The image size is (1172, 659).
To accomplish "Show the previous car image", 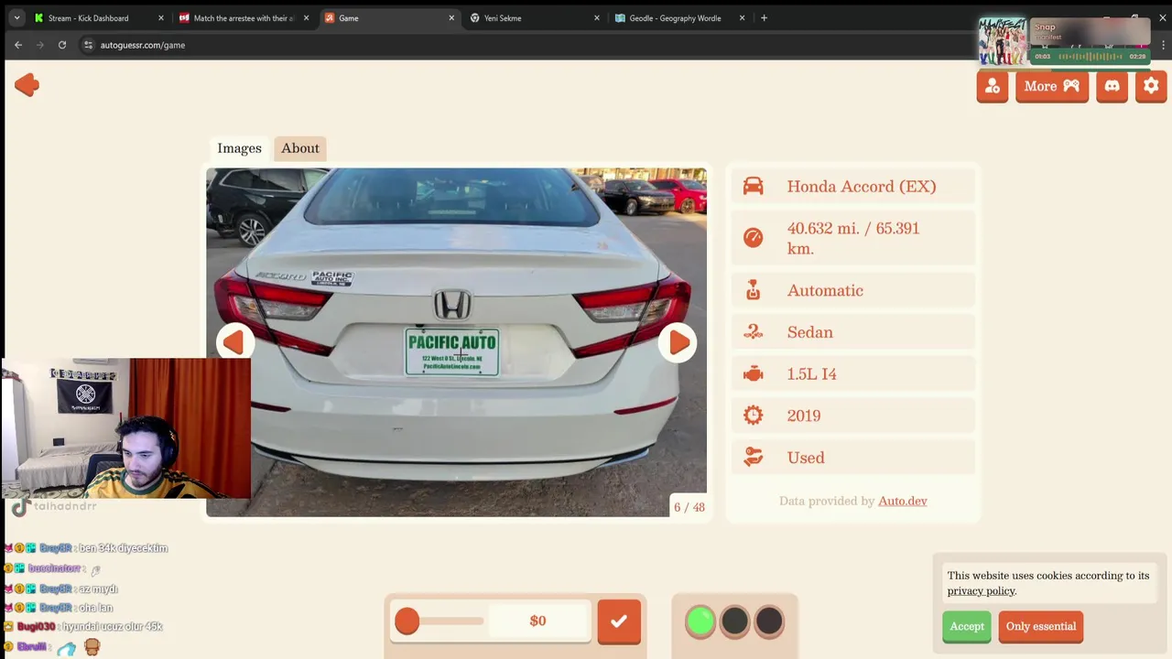I will click(235, 342).
